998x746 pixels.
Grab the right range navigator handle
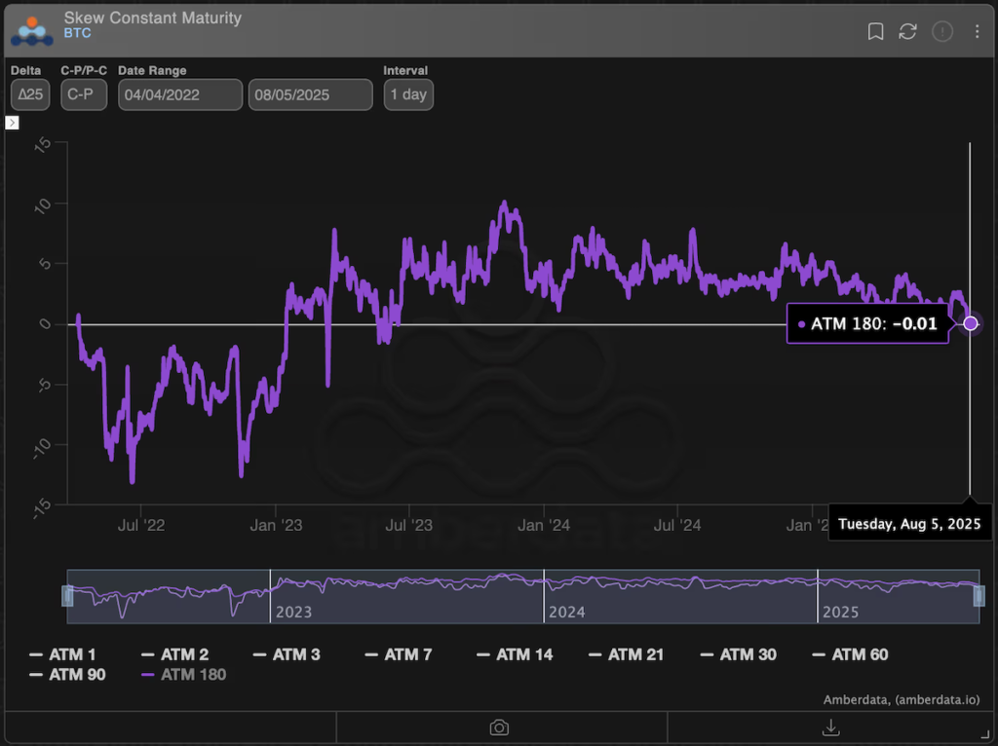979,595
